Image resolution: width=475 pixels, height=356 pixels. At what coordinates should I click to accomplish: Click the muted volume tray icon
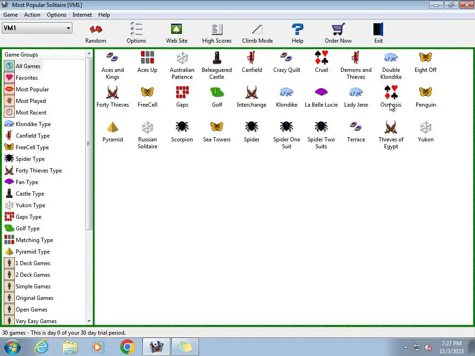(428, 348)
